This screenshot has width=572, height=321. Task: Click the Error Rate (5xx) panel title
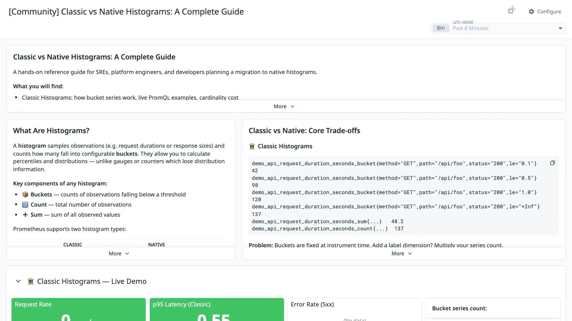(x=312, y=304)
